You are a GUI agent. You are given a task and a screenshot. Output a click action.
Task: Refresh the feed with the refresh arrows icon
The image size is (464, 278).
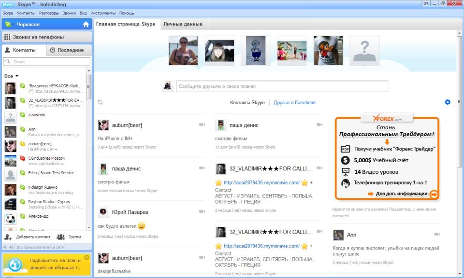click(x=101, y=102)
